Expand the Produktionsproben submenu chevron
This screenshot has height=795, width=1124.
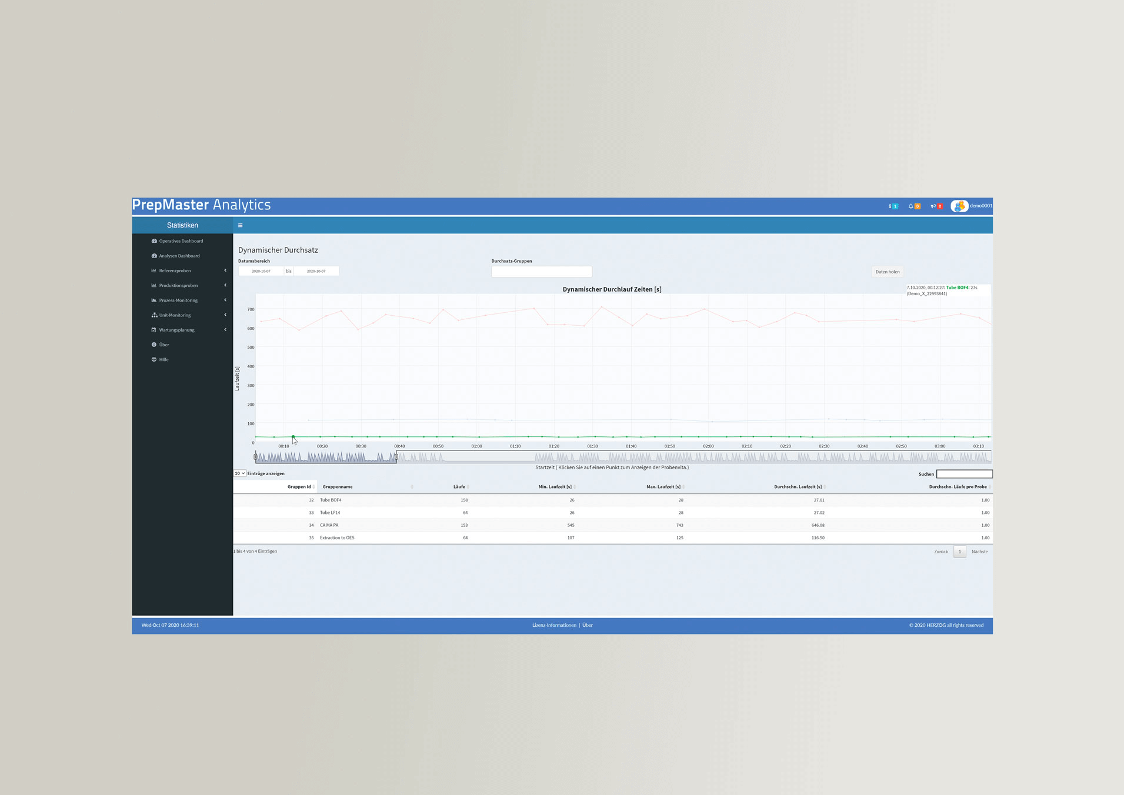point(225,285)
